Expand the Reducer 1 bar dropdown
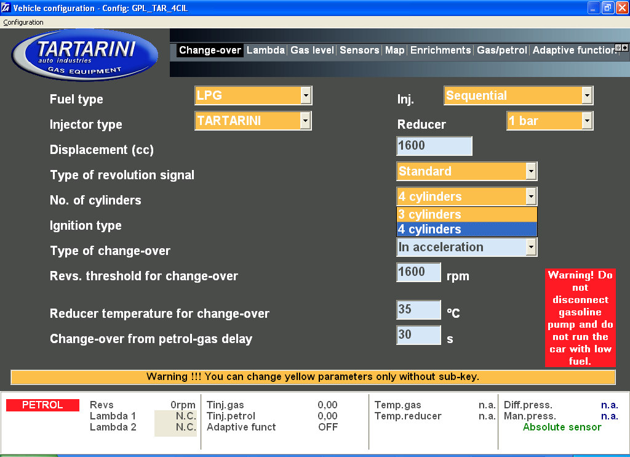The width and height of the screenshot is (630, 457). [x=587, y=121]
